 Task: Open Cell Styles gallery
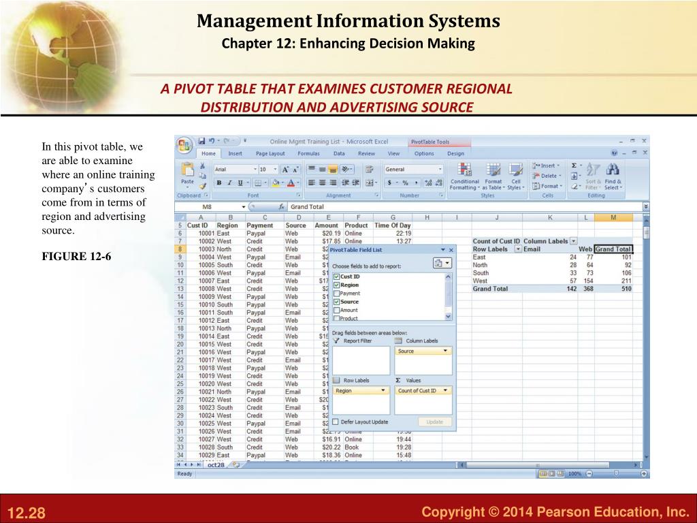(x=516, y=176)
